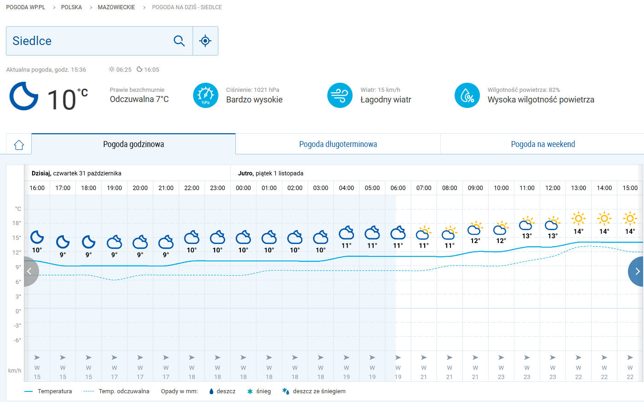Go to POLSKA breadcrumb link
644x402 pixels.
pos(71,7)
